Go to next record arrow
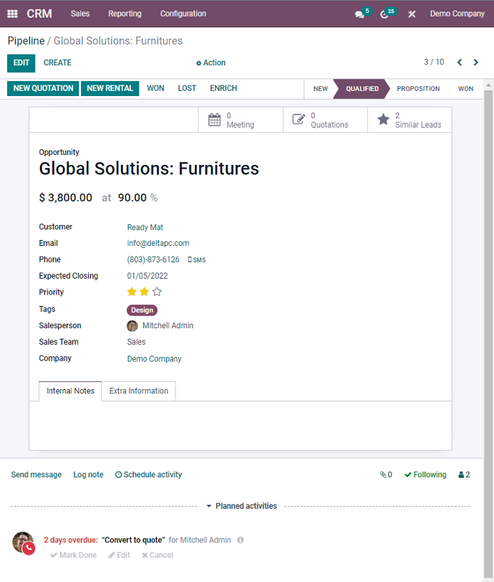Screen dimensions: 494x582 (476, 62)
